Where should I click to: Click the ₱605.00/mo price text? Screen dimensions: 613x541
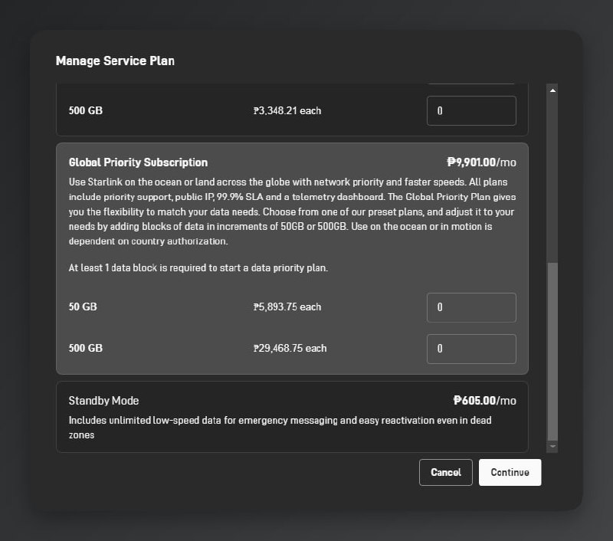tap(484, 401)
